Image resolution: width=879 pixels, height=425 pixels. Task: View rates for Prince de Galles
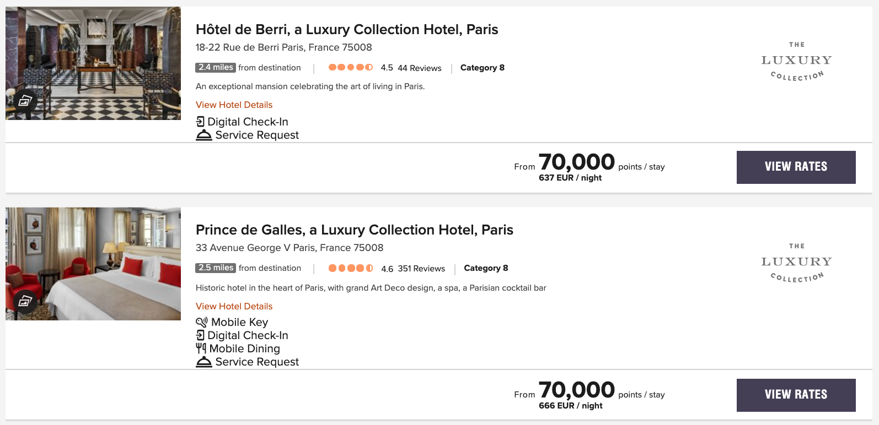[796, 395]
